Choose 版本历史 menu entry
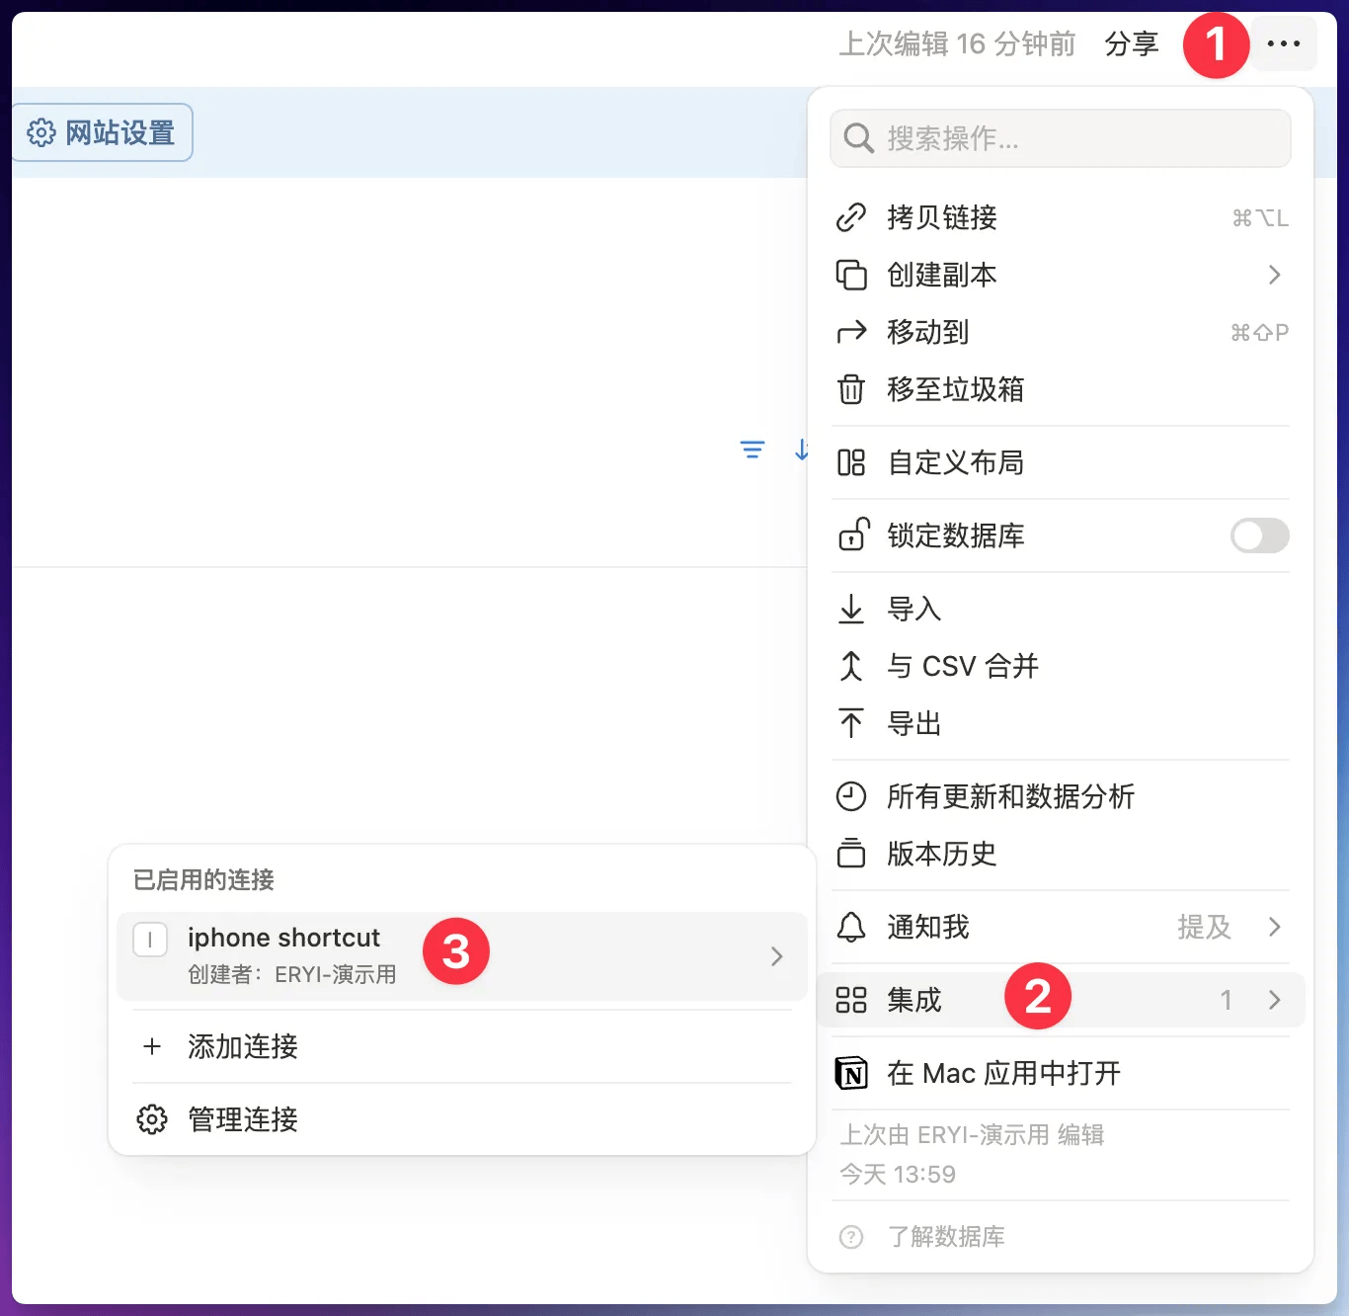 tap(941, 854)
